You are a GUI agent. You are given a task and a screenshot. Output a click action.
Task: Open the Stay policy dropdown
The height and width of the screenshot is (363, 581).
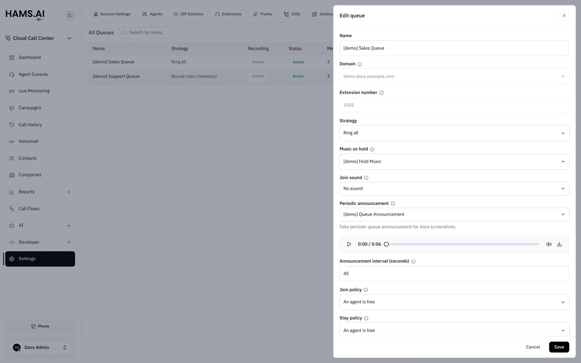click(454, 330)
